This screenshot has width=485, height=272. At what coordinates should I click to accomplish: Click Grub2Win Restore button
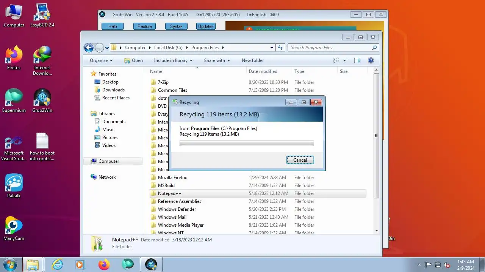144,26
